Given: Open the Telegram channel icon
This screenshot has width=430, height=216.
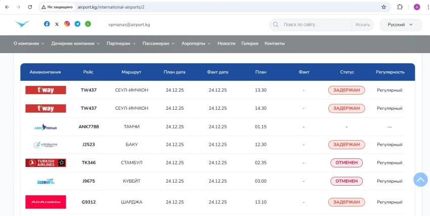Looking at the screenshot, I should tap(77, 24).
